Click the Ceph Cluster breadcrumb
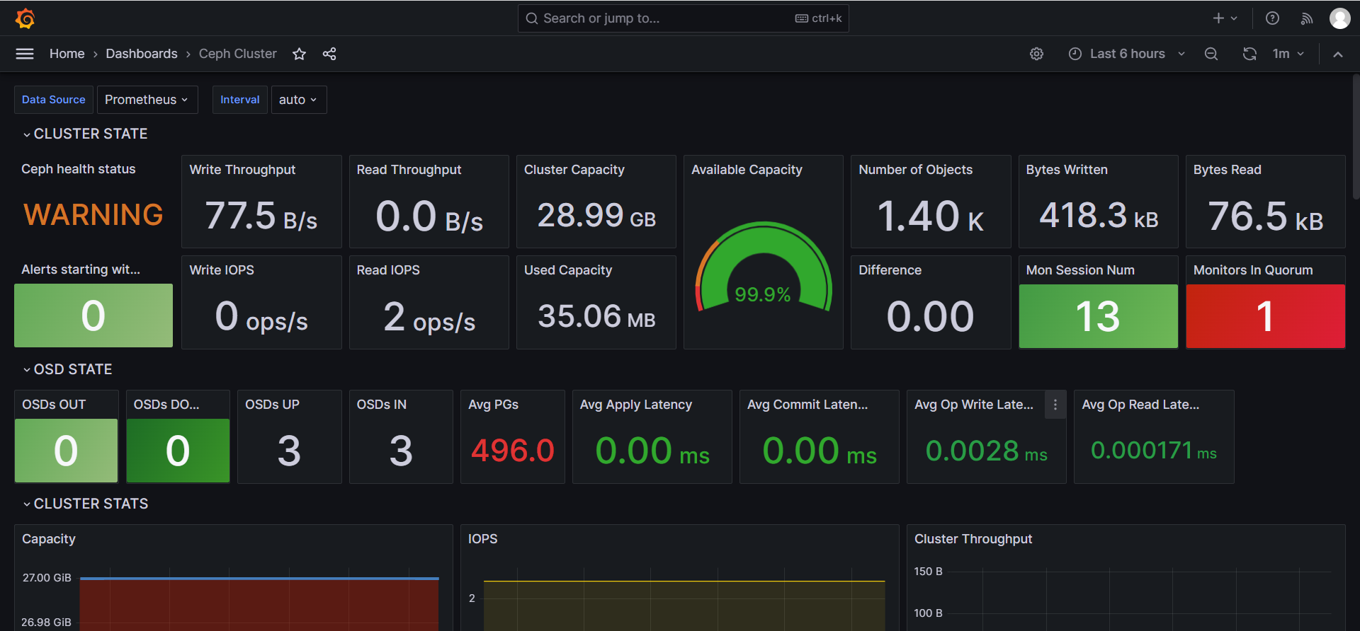Image resolution: width=1360 pixels, height=631 pixels. coord(237,54)
